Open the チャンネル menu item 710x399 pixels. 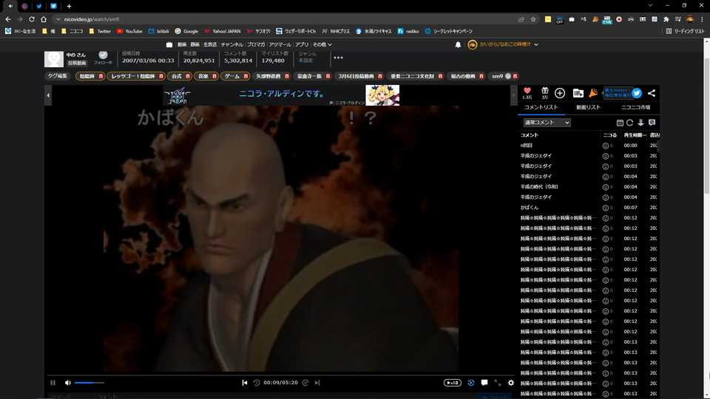click(231, 44)
